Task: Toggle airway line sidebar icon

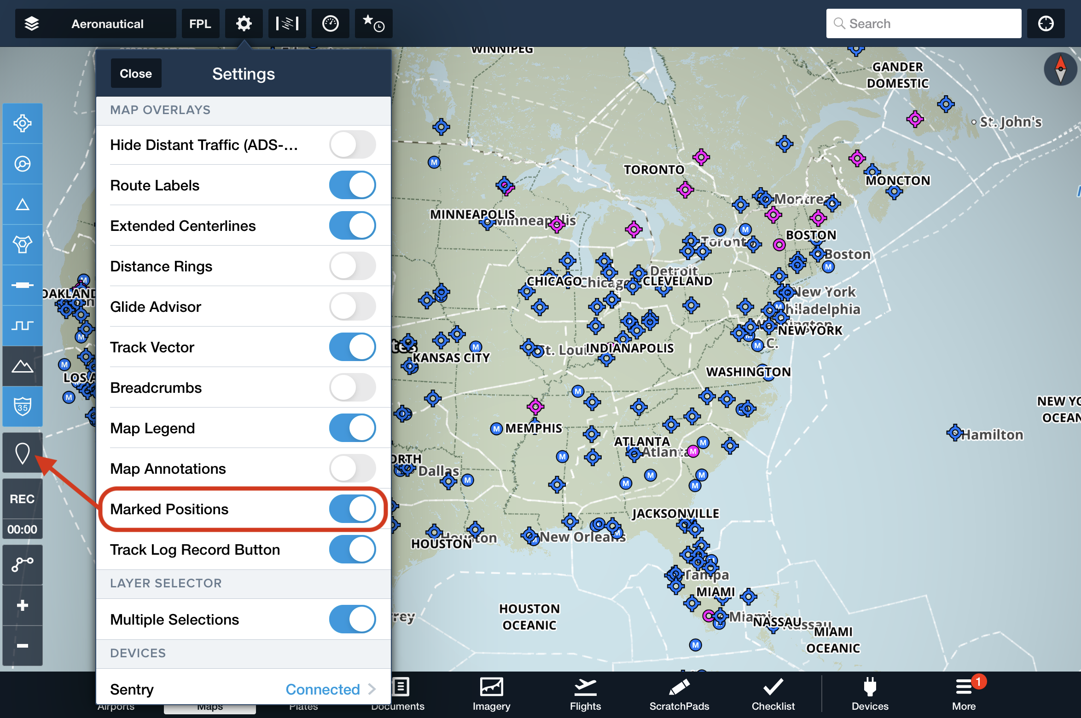Action: 23,285
